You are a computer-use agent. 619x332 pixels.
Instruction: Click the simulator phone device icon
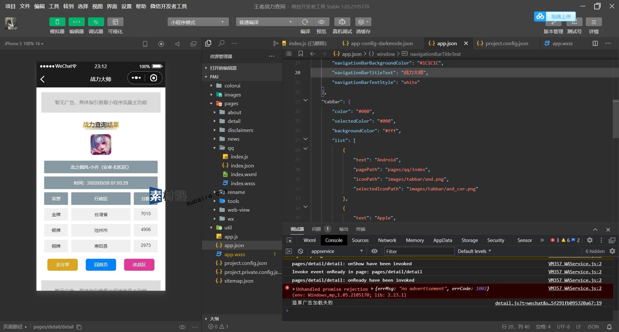point(145,44)
